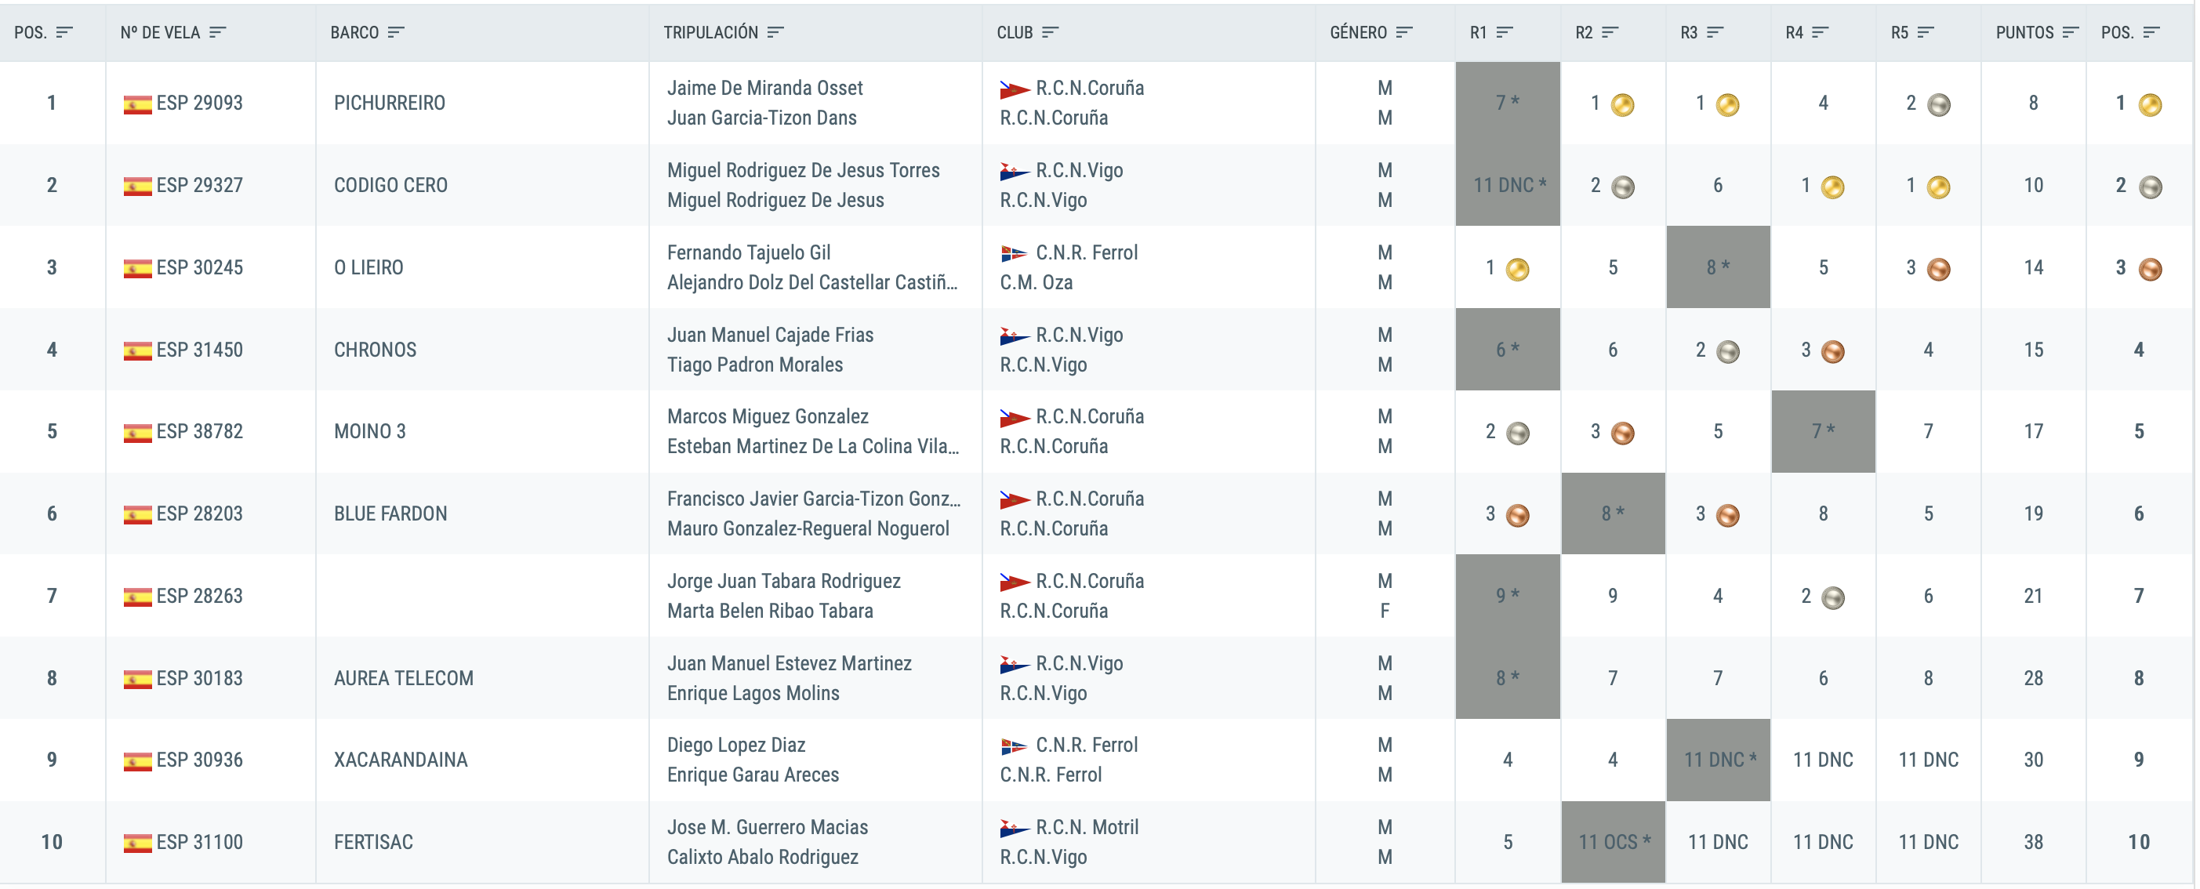This screenshot has height=889, width=2200.
Task: Click the shaded 11 OCS * cell for FERTISAC
Action: click(1613, 842)
